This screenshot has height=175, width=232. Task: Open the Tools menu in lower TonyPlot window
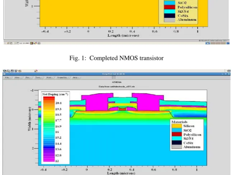point(39,77)
